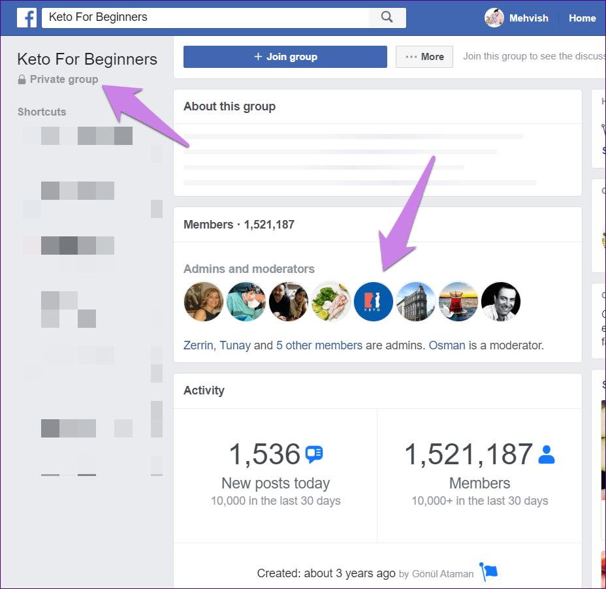Click Created: about 3 years ago text
This screenshot has width=606, height=589.
327,573
